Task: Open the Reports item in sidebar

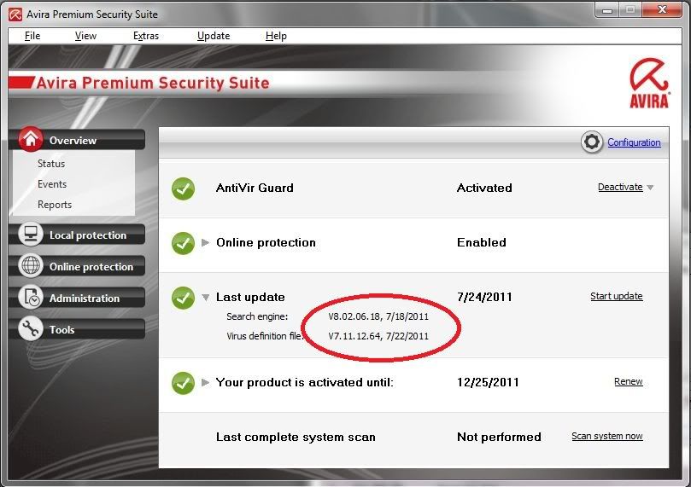Action: point(55,205)
